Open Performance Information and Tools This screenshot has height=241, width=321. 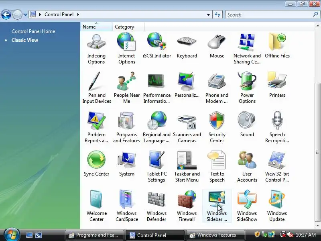tap(157, 88)
